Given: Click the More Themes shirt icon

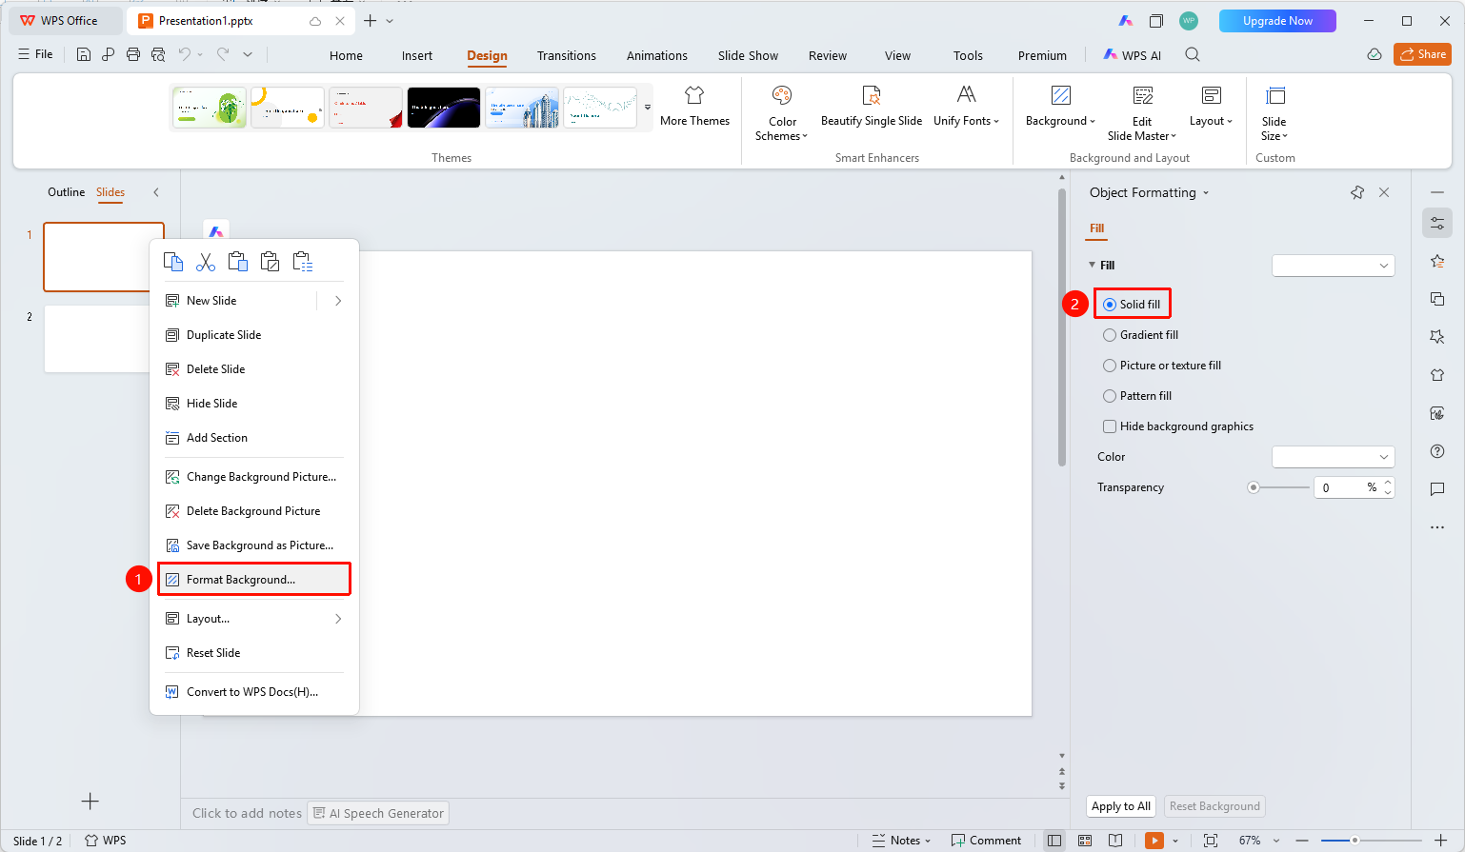Looking at the screenshot, I should point(694,95).
